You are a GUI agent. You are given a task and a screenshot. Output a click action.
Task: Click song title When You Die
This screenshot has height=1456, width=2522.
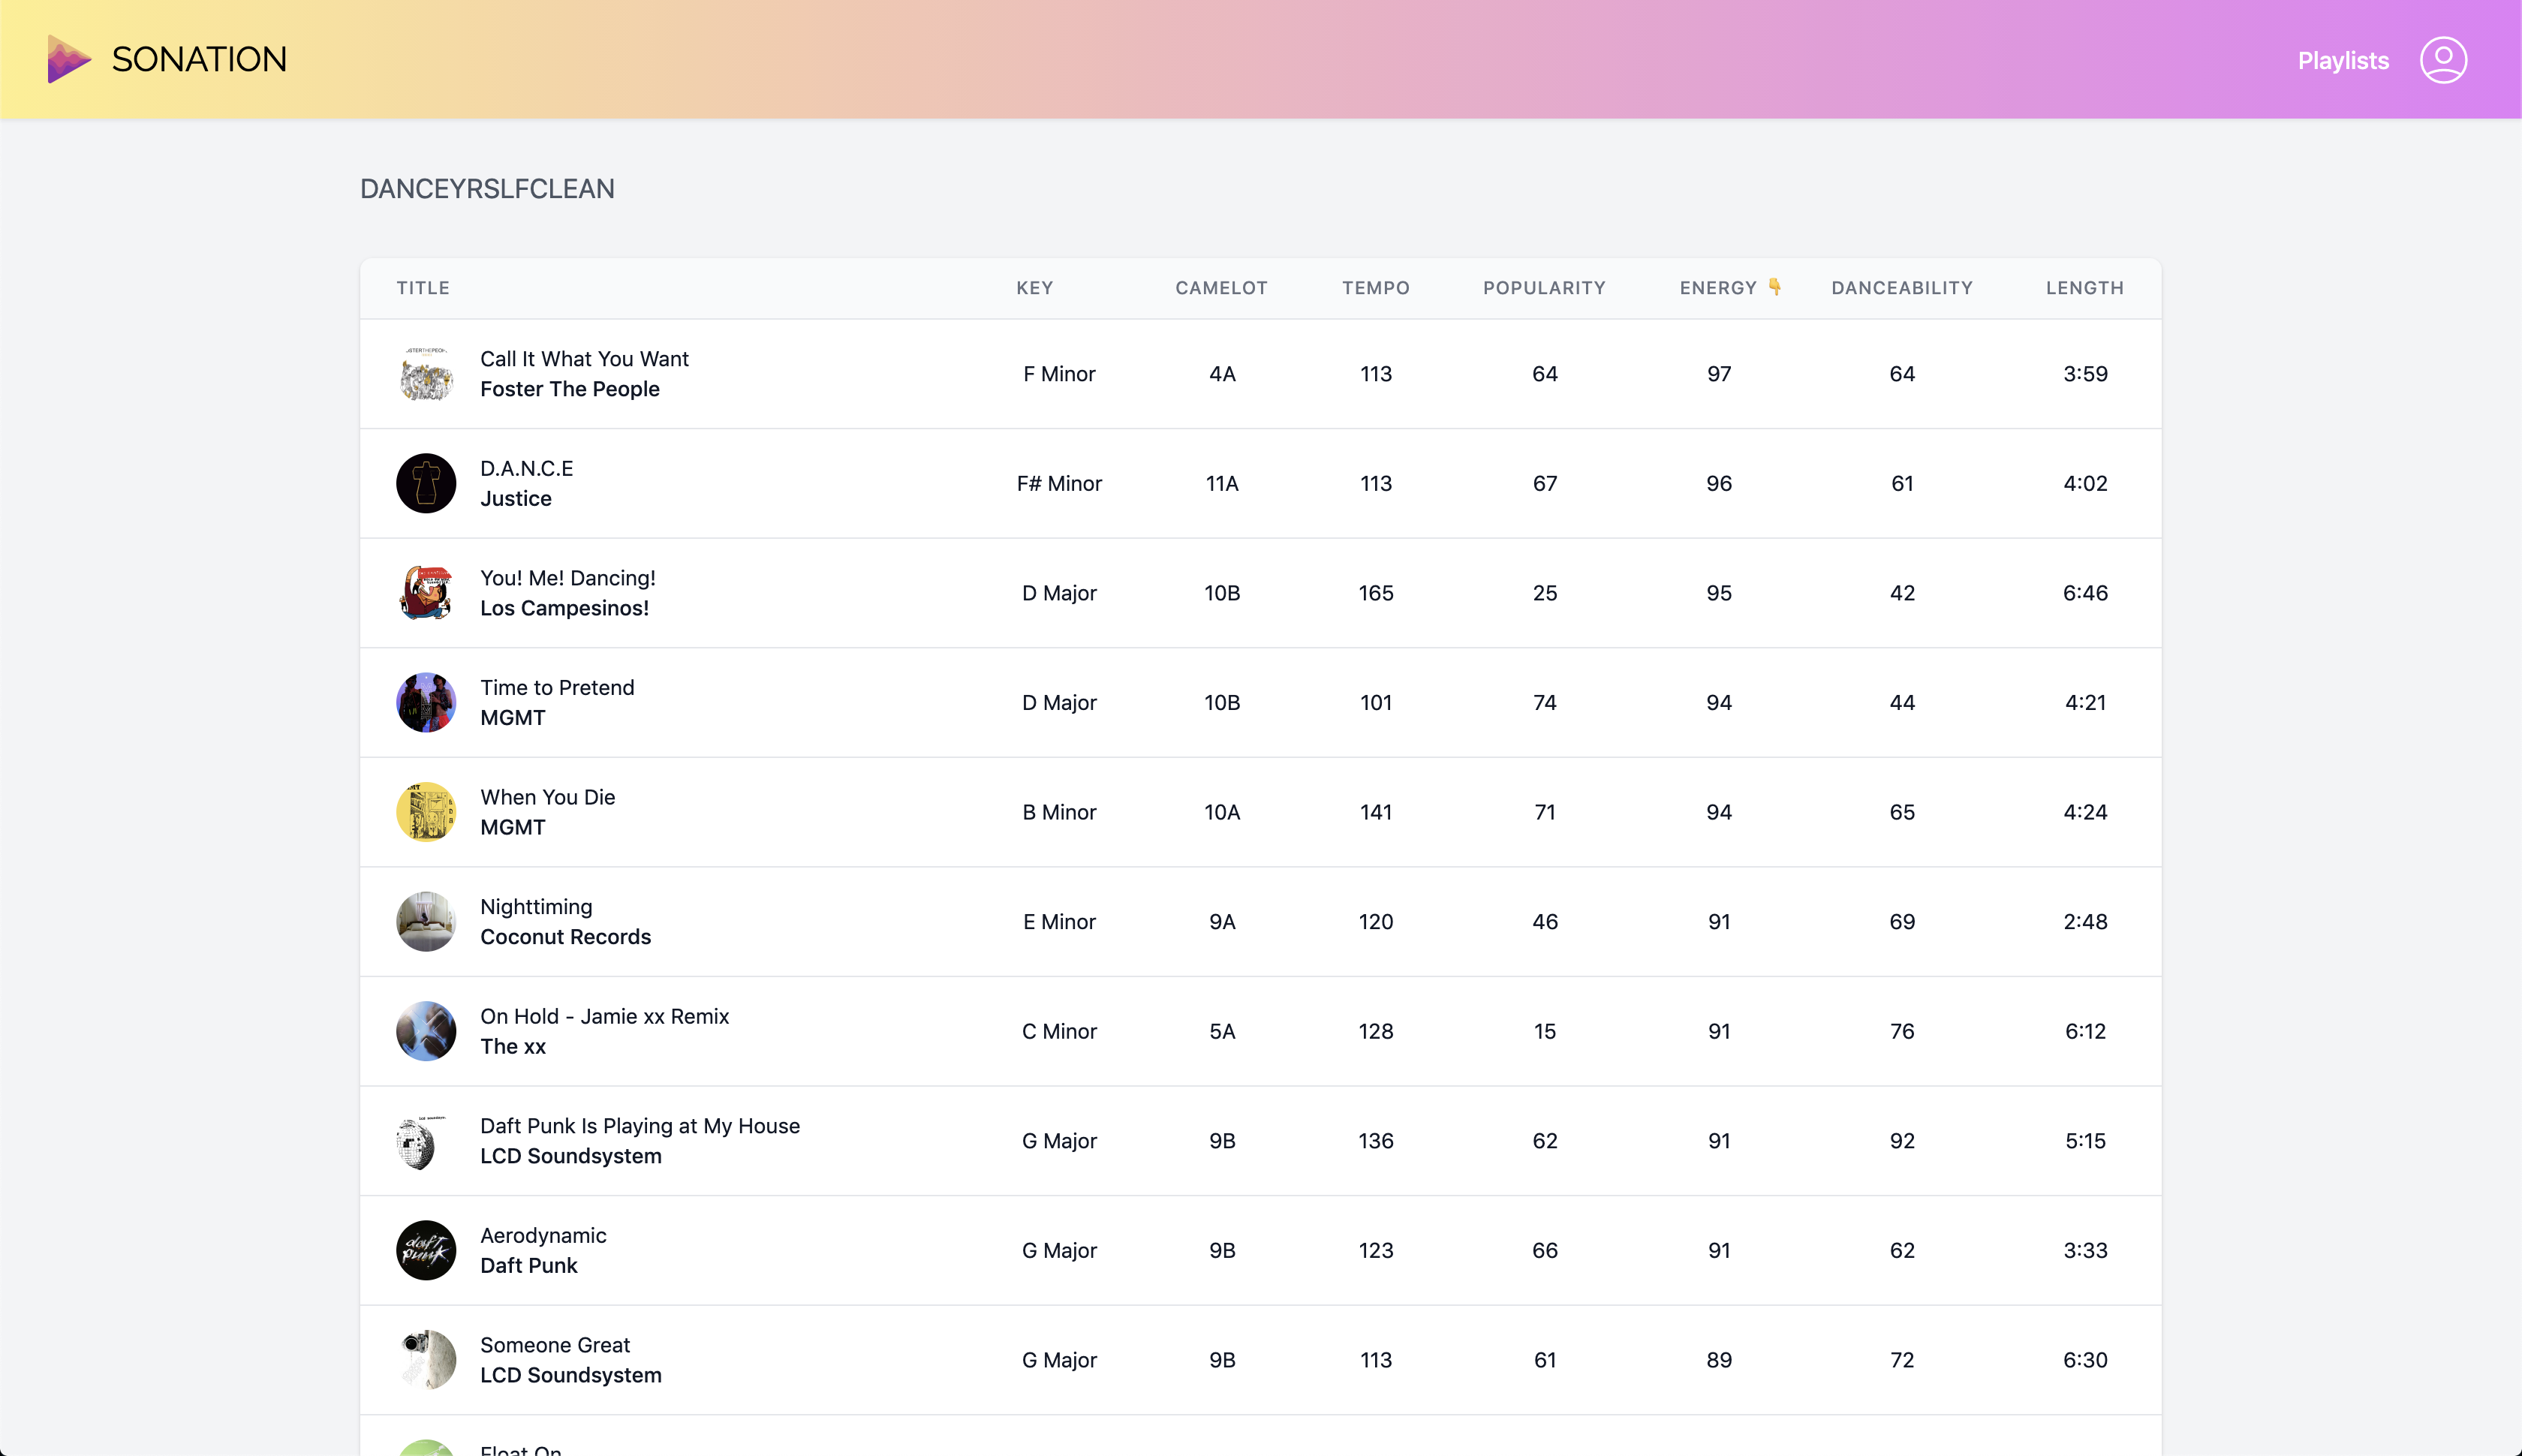point(547,797)
